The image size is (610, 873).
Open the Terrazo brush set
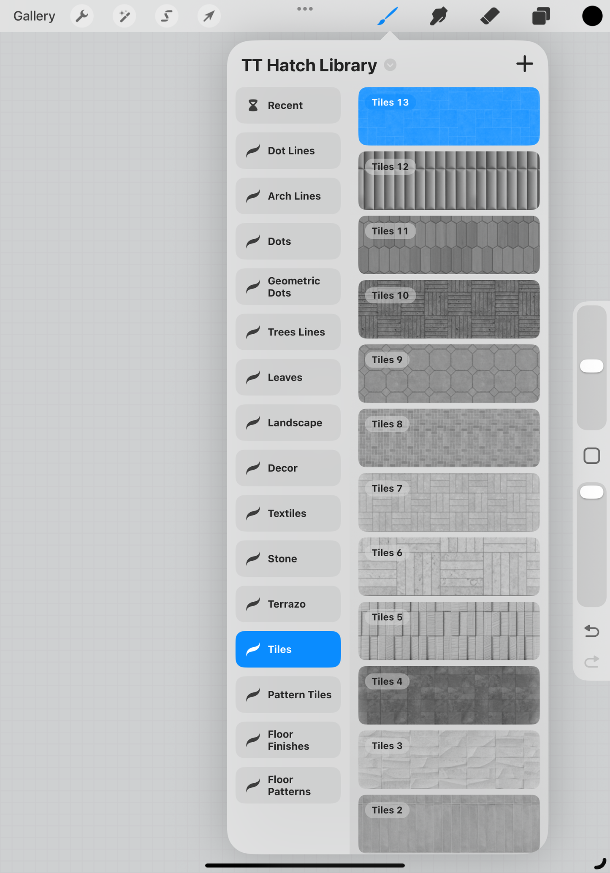(x=288, y=604)
